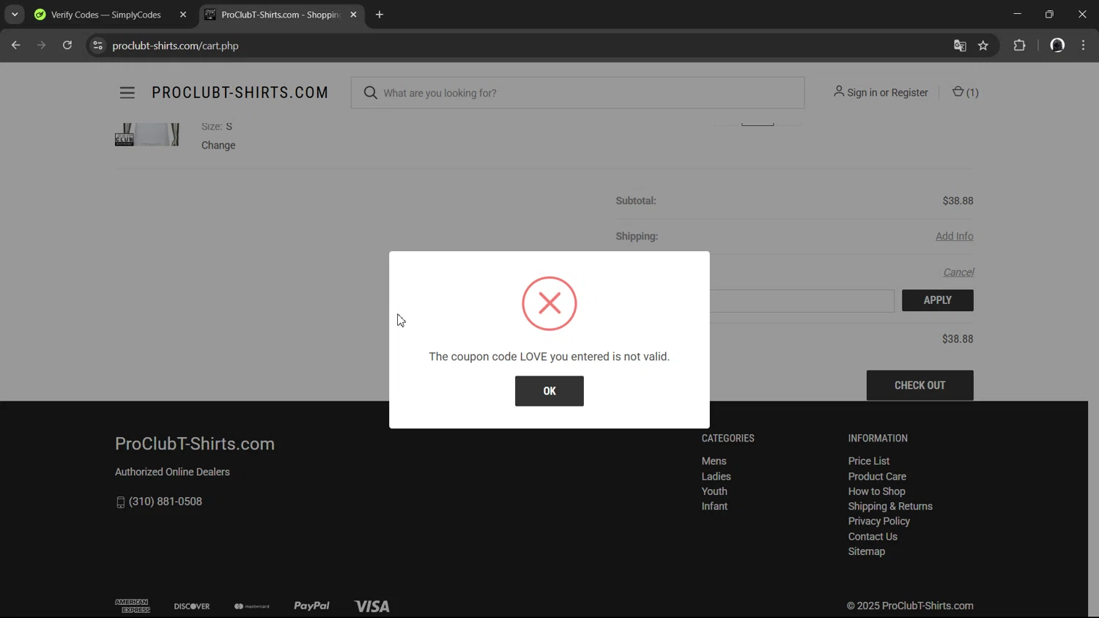Click the magnifier search icon

click(x=371, y=93)
